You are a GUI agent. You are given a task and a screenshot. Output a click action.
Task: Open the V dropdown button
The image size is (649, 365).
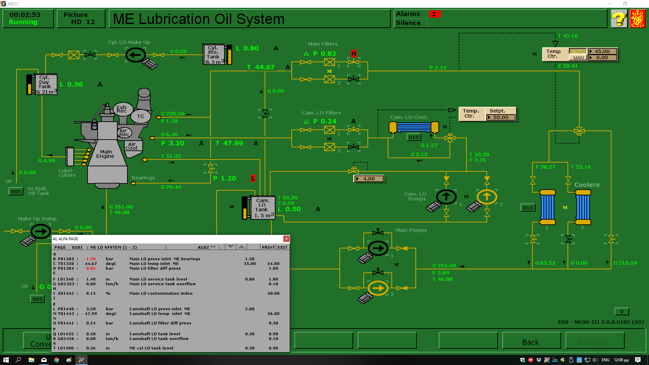pyautogui.click(x=621, y=312)
